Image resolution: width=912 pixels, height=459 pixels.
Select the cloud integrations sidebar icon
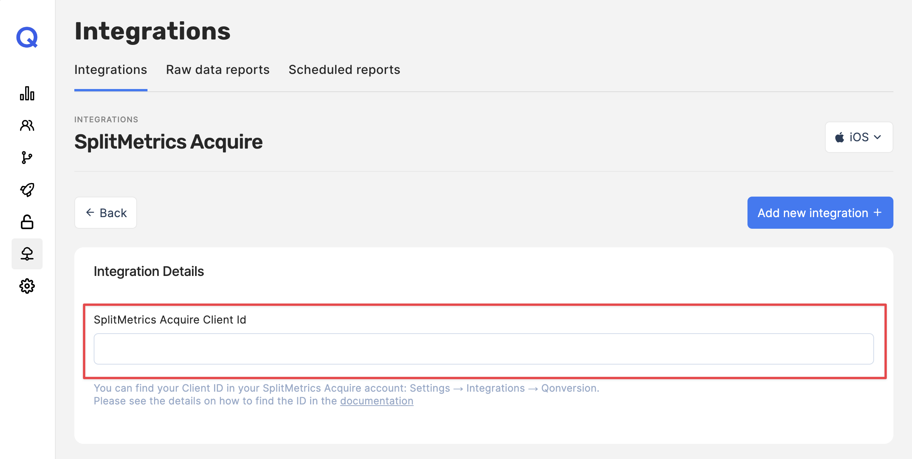coord(27,254)
